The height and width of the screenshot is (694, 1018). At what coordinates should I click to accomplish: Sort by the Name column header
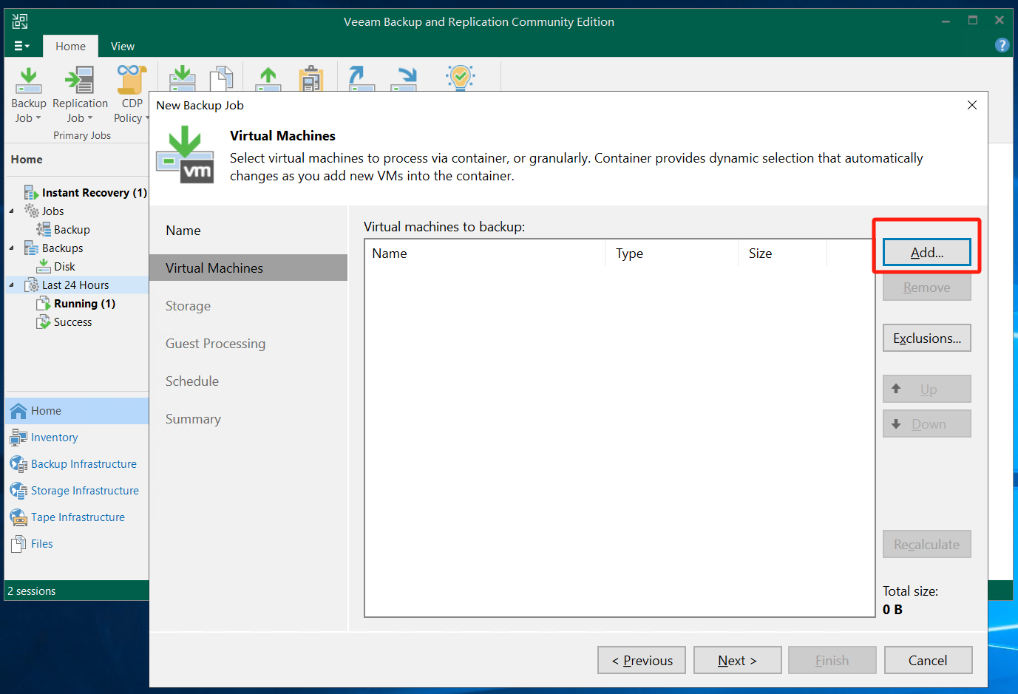click(x=485, y=253)
